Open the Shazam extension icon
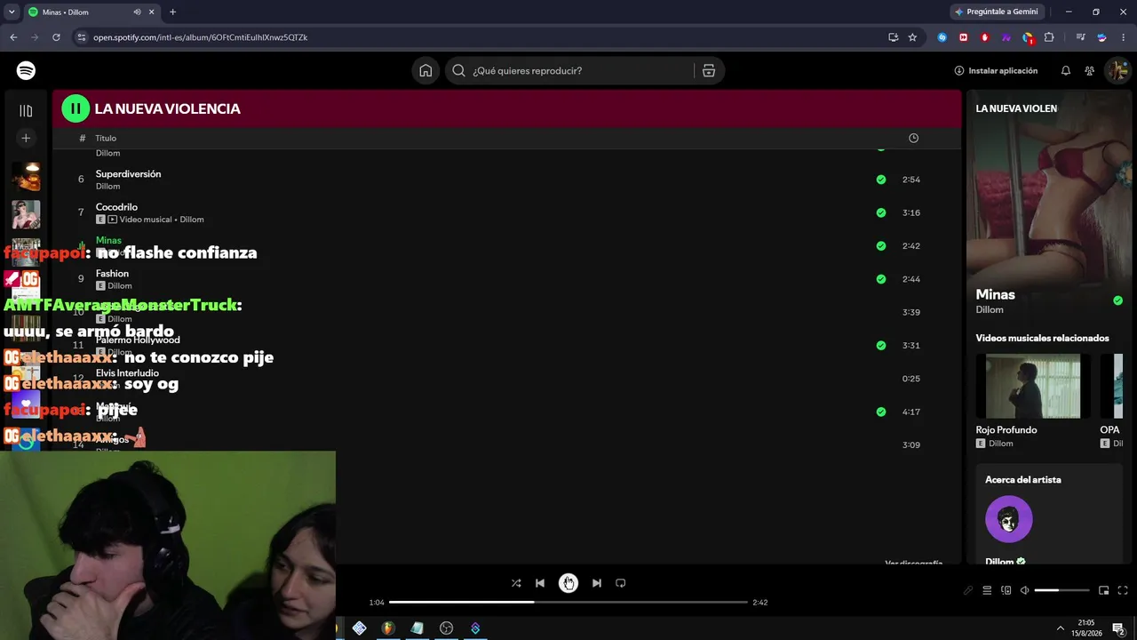 (x=942, y=37)
